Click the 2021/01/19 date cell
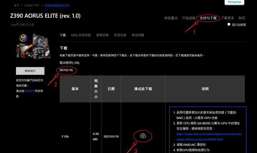This screenshot has height=153, width=257. (x=111, y=137)
